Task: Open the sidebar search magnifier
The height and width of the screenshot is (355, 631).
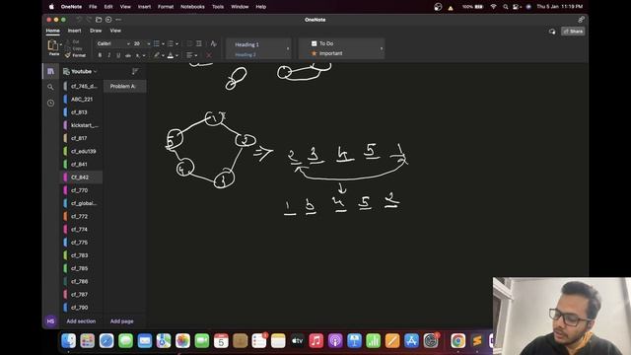Action: coord(50,87)
